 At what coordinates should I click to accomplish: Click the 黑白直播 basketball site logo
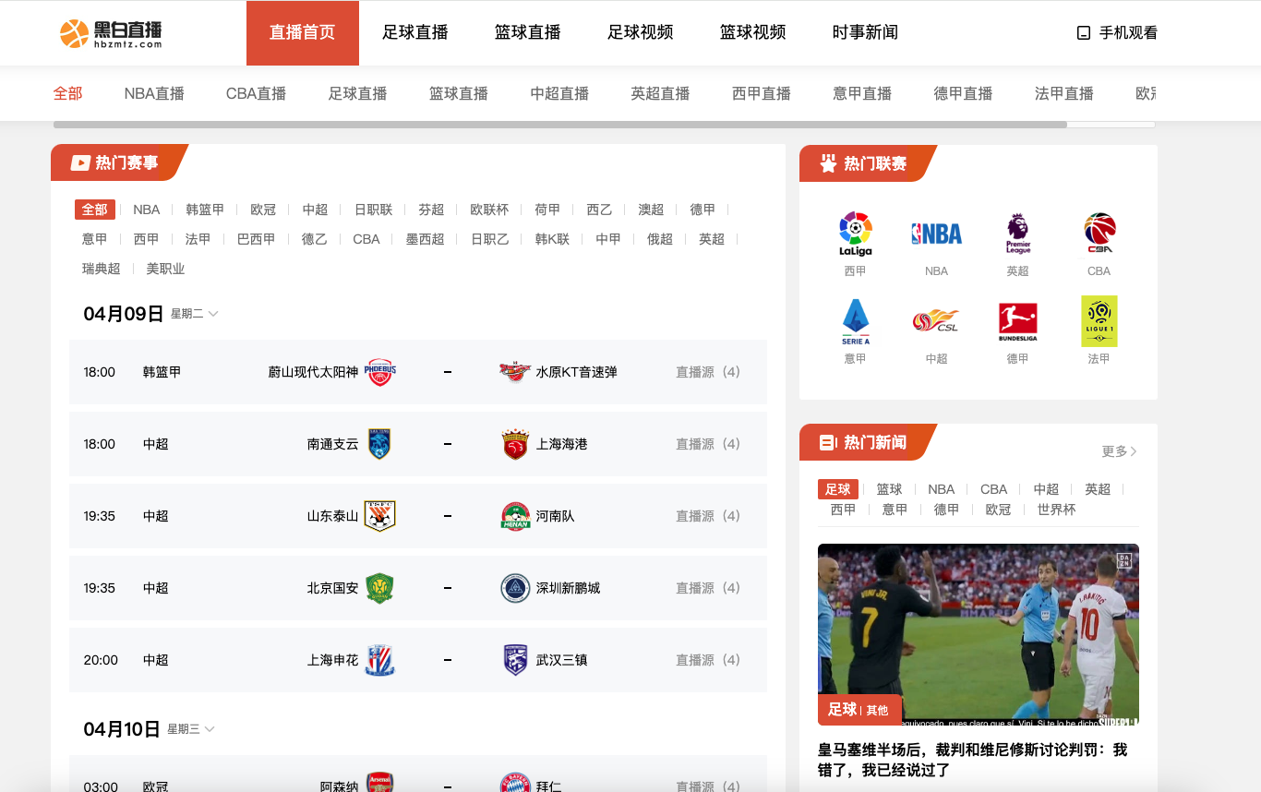point(111,33)
